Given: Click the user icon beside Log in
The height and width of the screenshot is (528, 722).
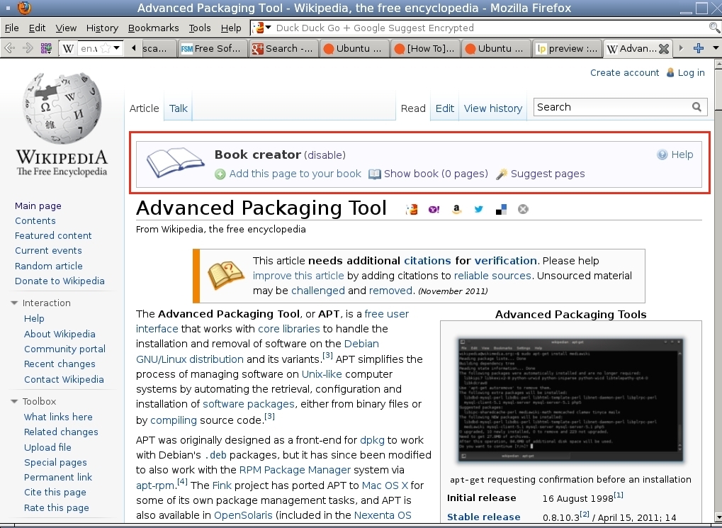Looking at the screenshot, I should (670, 73).
